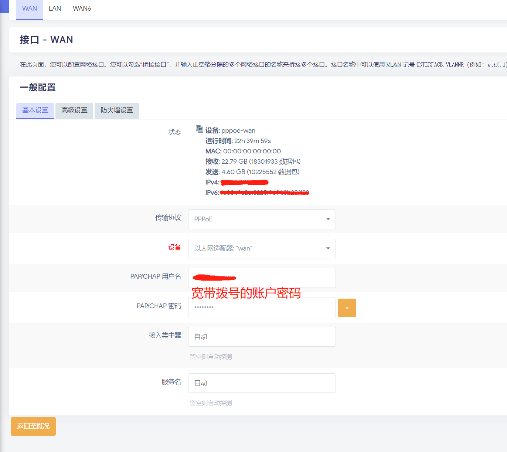507x452 pixels.
Task: Click the PAP/CHAP 用户名 input field
Action: click(262, 278)
